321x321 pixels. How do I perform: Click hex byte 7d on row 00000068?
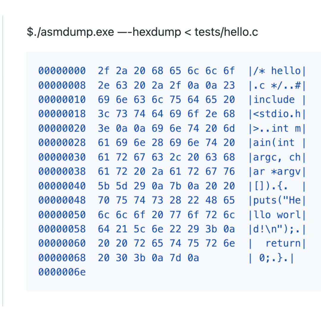coord(175,258)
